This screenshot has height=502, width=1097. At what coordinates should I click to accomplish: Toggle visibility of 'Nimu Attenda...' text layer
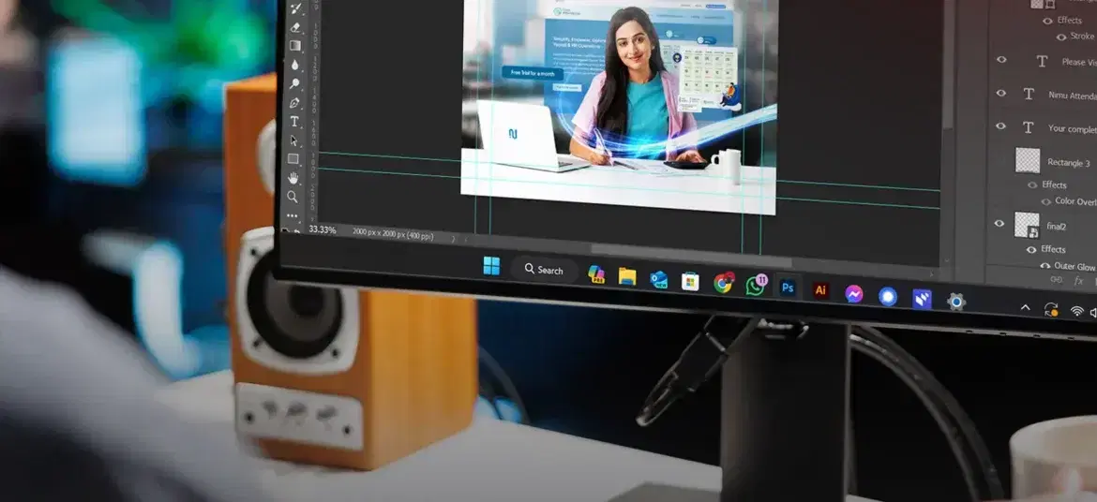click(x=1001, y=94)
